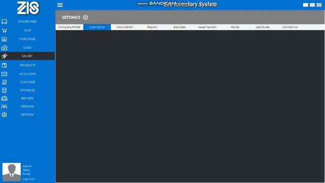Open the CASH menu label
Image resolution: width=325 pixels, height=183 pixels.
click(27, 48)
